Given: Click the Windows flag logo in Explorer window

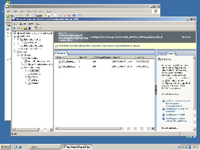Looking at the screenshot, I should (x=156, y=11).
